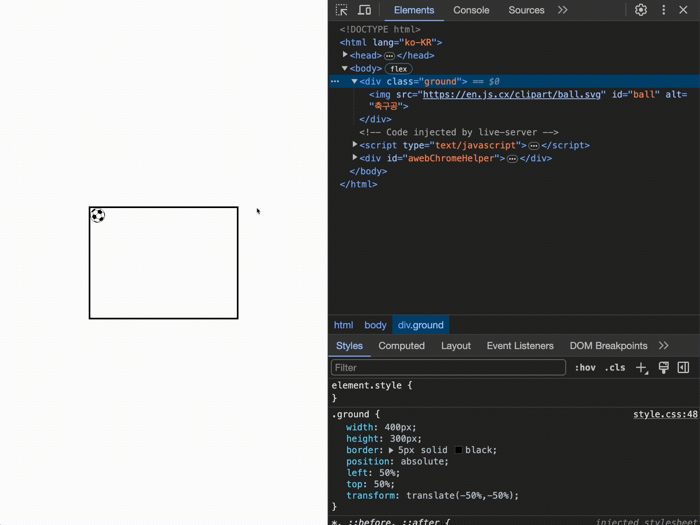Switch to the Styles pane tab
Screen dimensions: 700x525
coord(349,346)
